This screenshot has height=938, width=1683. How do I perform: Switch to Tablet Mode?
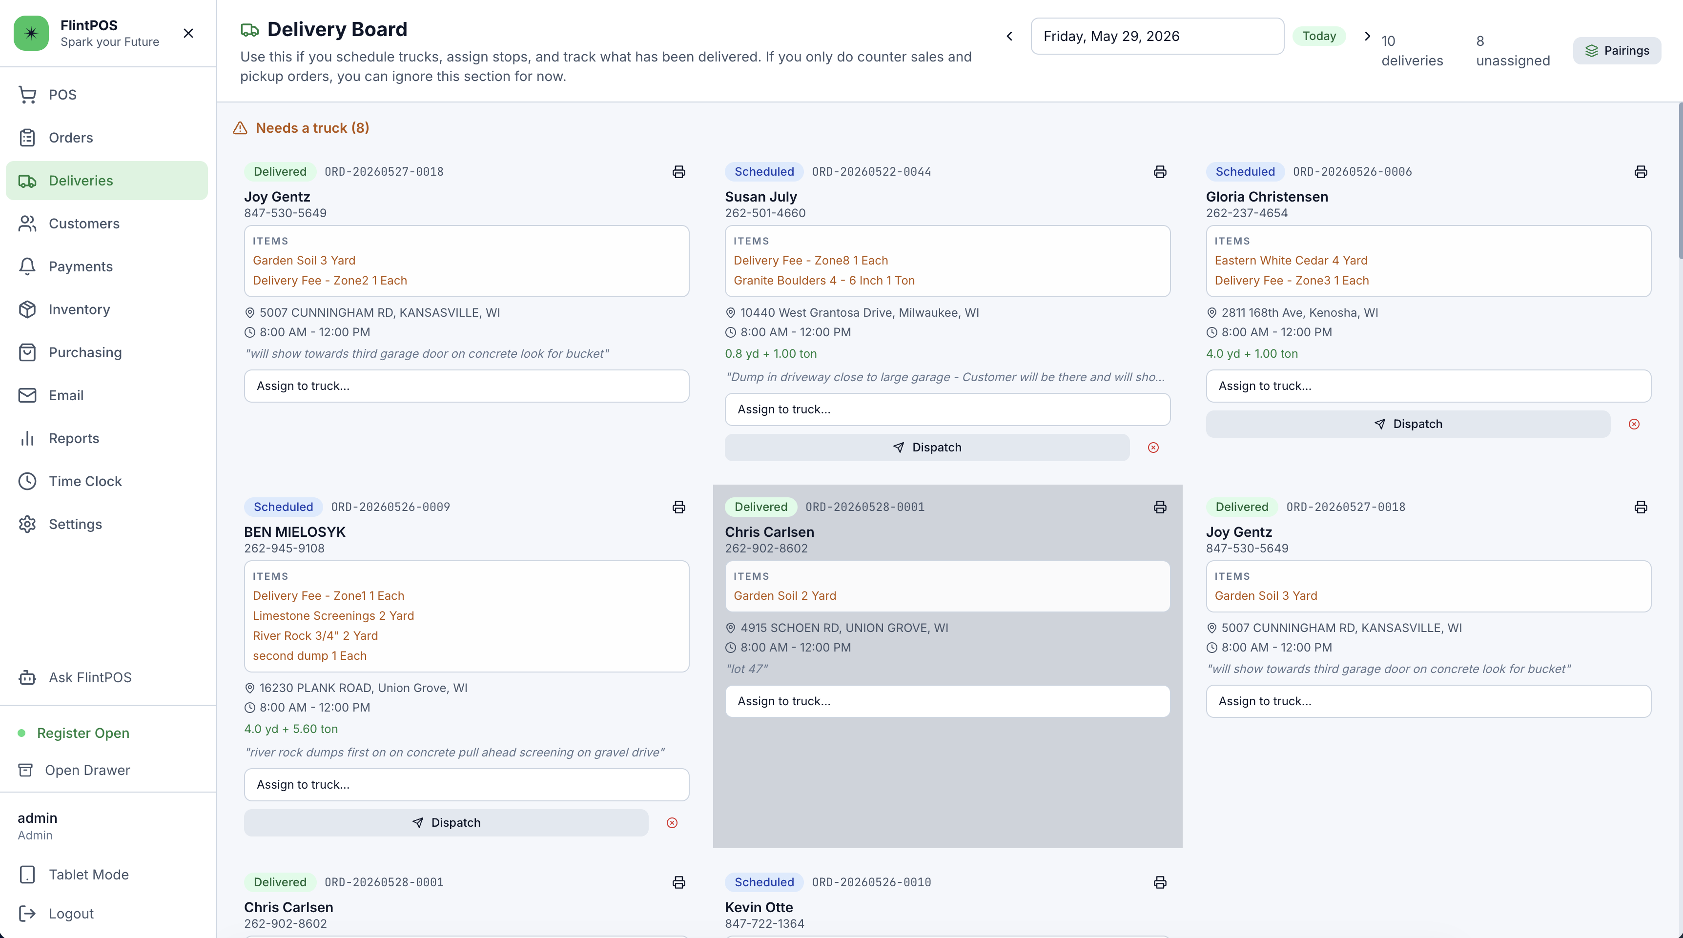[106, 875]
